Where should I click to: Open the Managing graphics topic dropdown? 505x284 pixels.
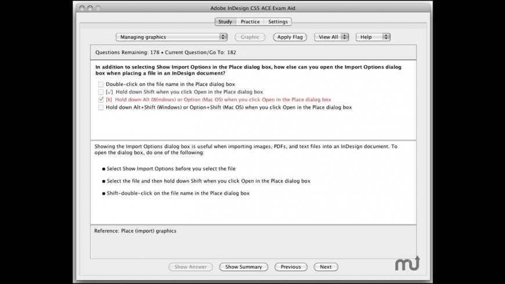click(171, 37)
